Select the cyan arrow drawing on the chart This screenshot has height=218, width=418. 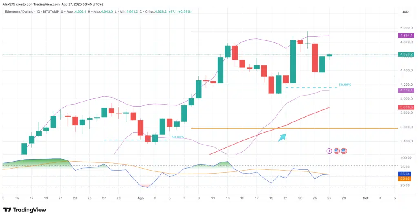[x=282, y=138]
